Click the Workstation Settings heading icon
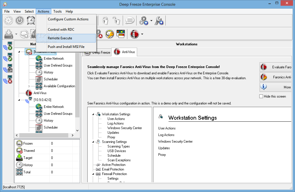 click(160, 117)
